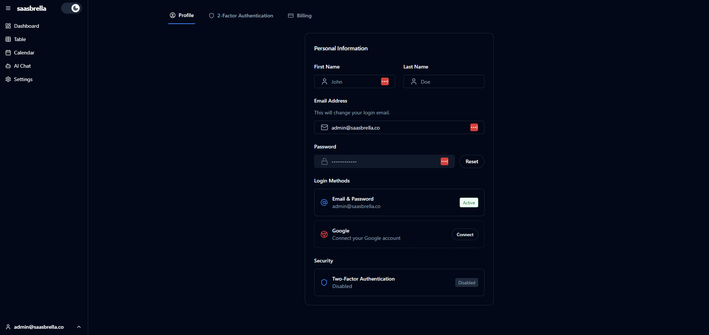Expand the admin account menu chevron
This screenshot has width=709, height=335.
point(79,327)
